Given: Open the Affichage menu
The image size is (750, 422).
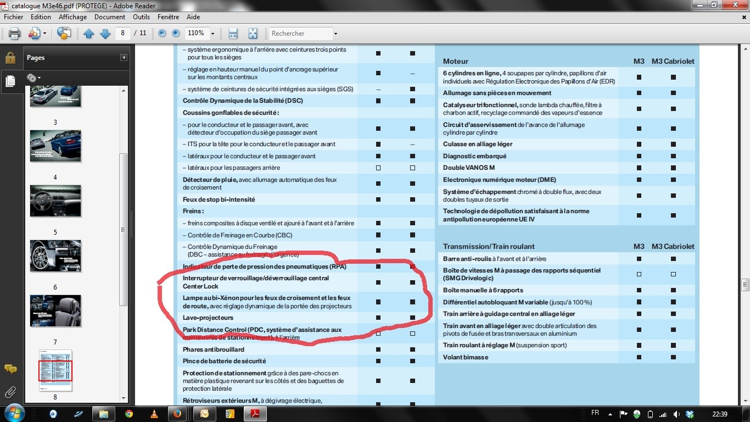Looking at the screenshot, I should point(73,17).
